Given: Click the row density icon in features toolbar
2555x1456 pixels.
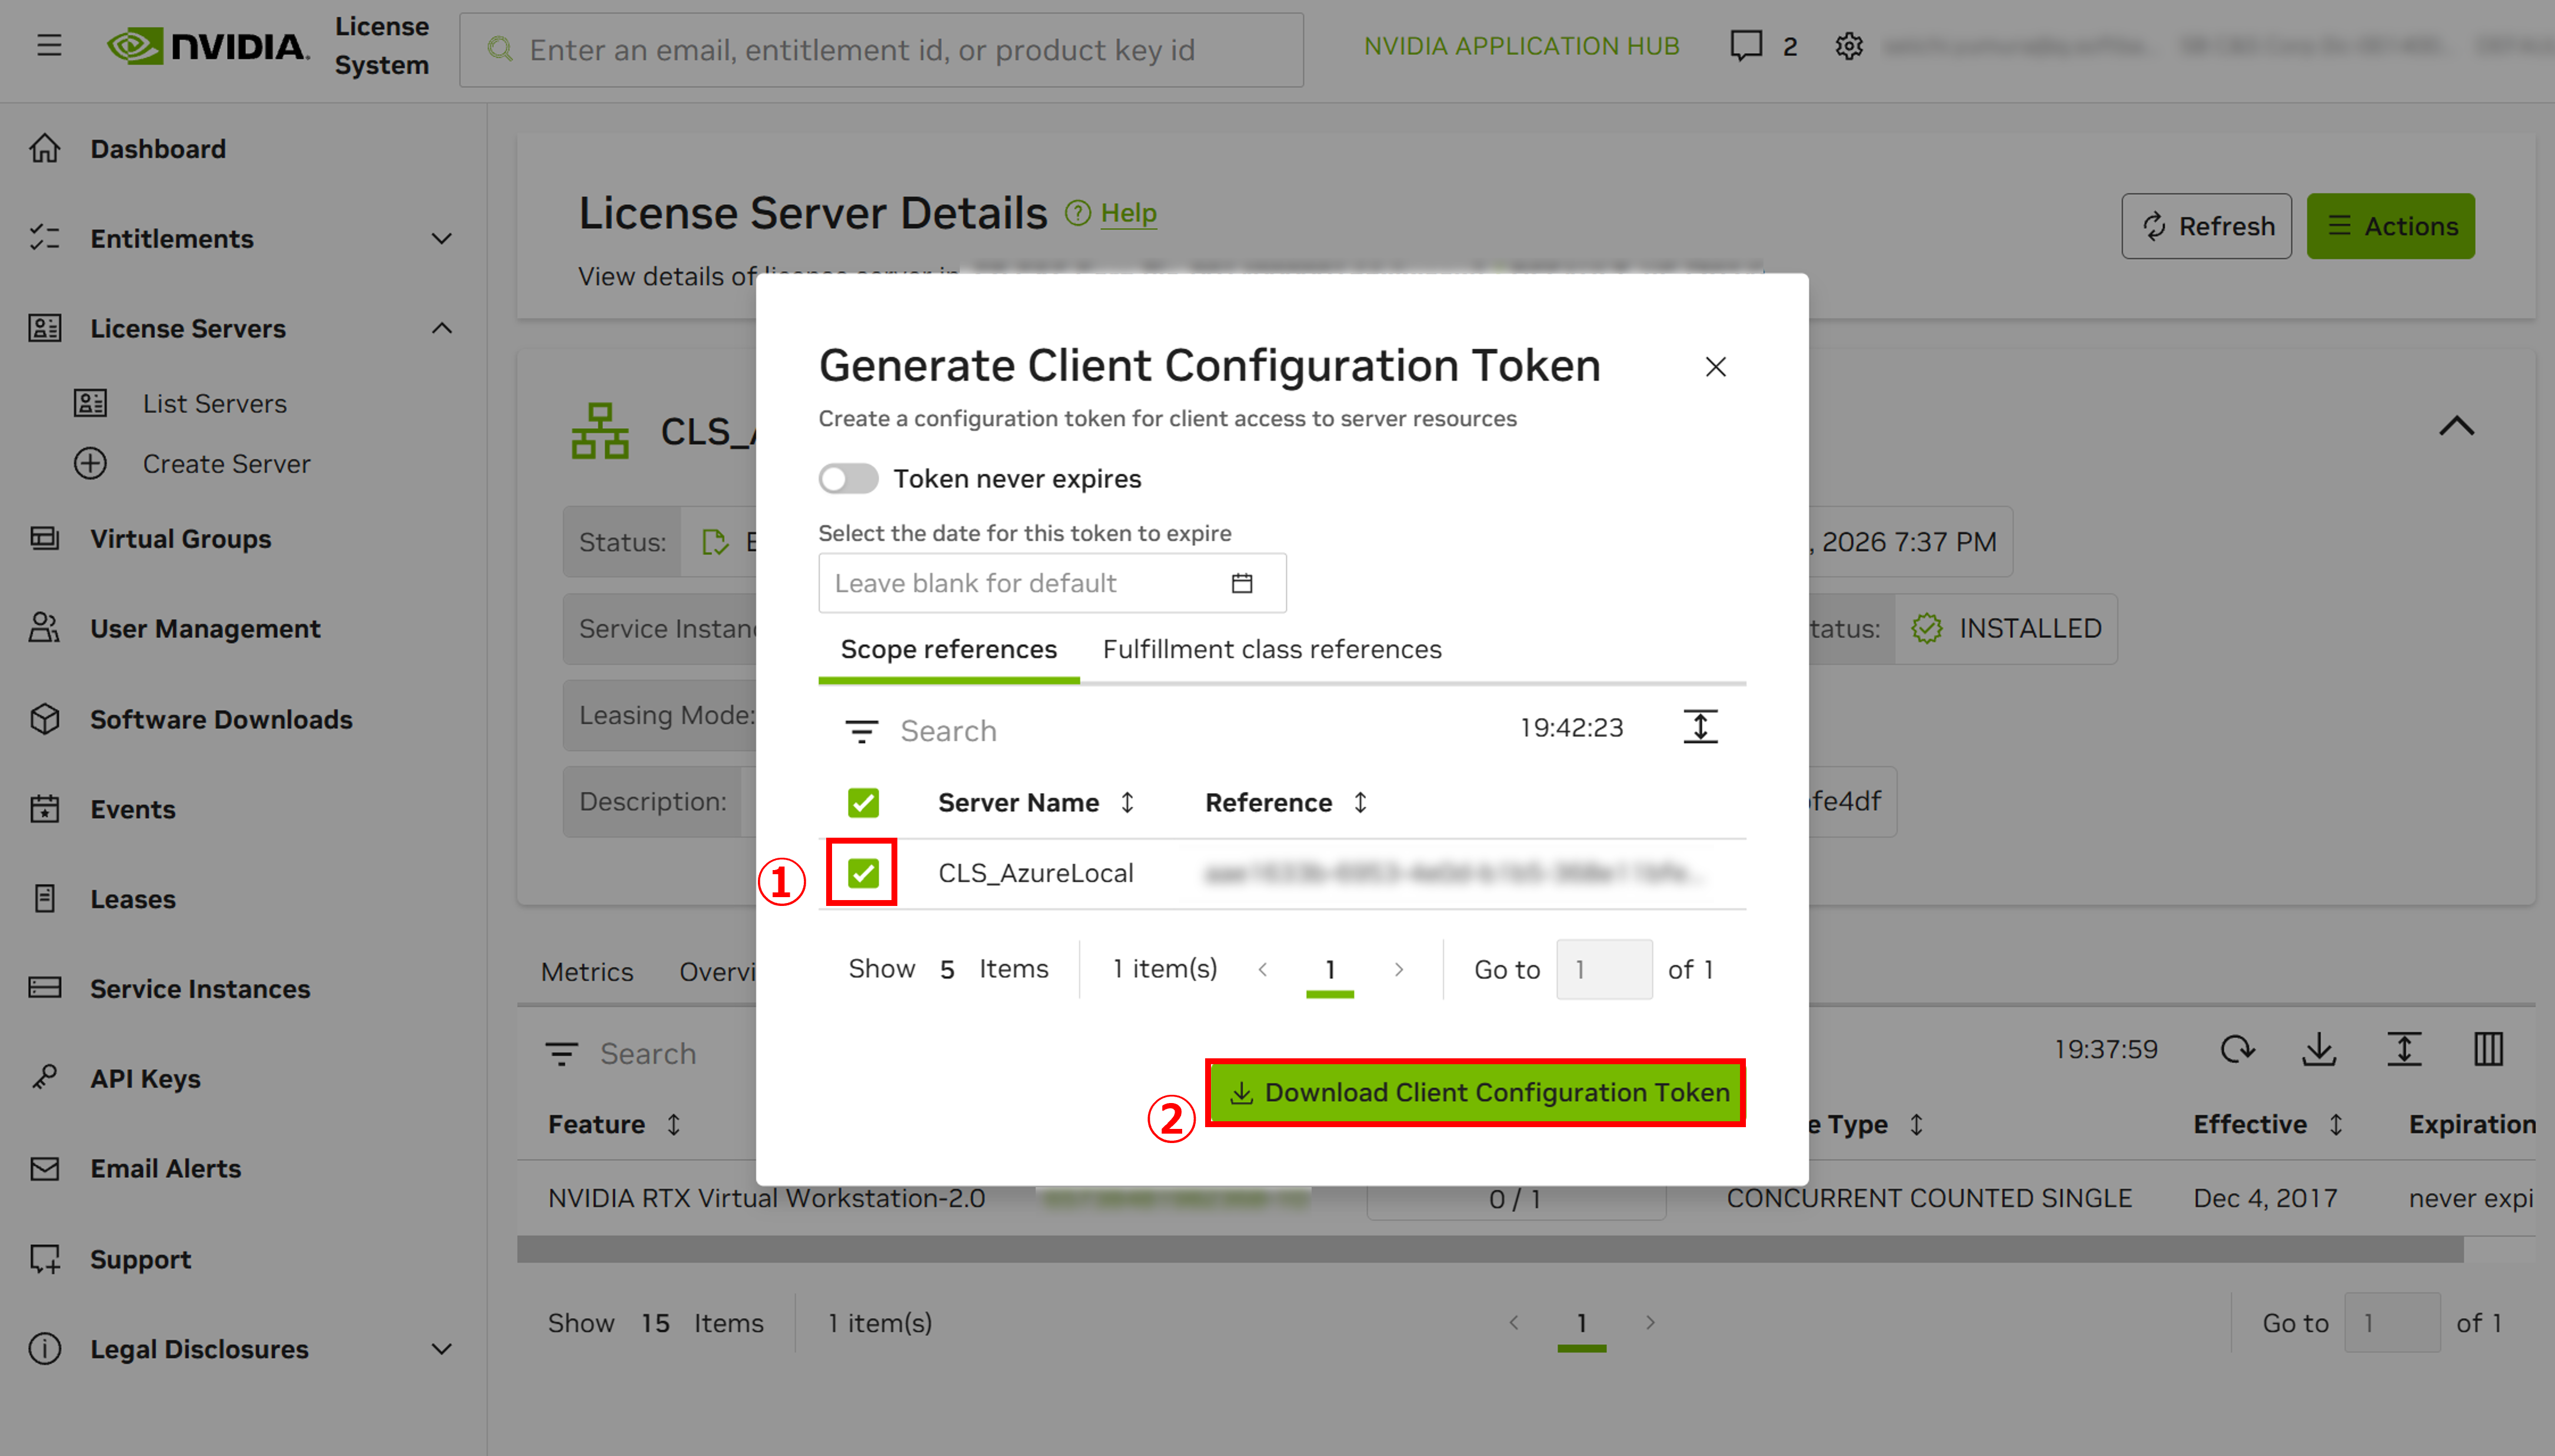Looking at the screenshot, I should click(x=2404, y=1049).
